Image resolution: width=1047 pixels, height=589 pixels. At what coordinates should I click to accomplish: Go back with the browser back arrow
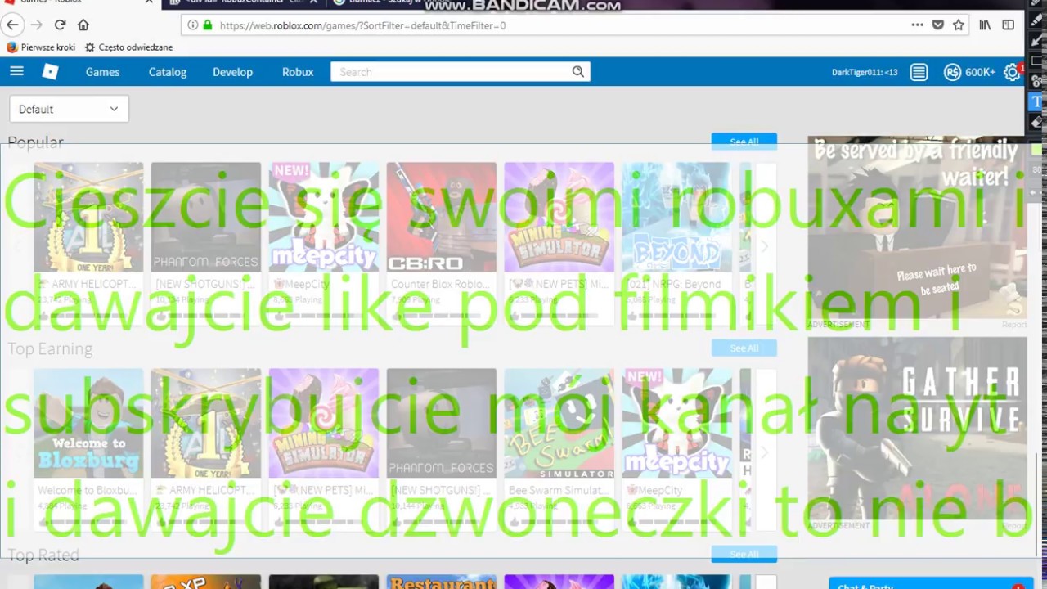coord(12,25)
